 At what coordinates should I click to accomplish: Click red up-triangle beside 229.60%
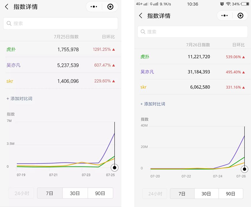114,81
